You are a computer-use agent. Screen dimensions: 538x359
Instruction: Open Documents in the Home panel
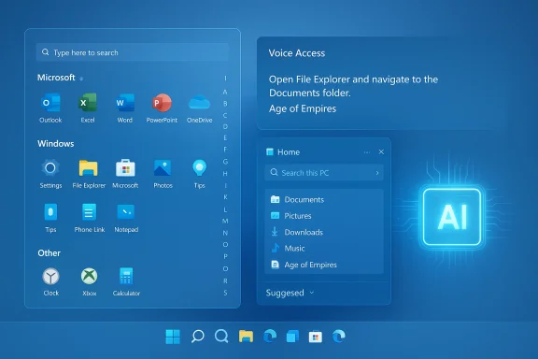click(324, 199)
